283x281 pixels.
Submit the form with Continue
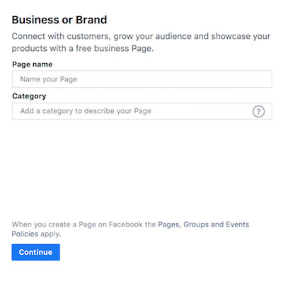35,252
